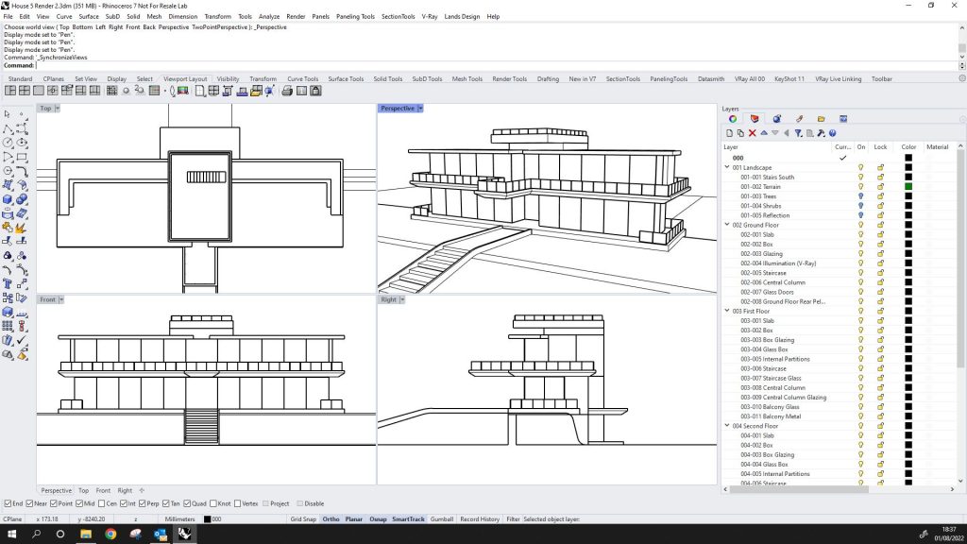This screenshot has height=544, width=967.
Task: Open the Windows Start menu
Action: pyautogui.click(x=11, y=535)
